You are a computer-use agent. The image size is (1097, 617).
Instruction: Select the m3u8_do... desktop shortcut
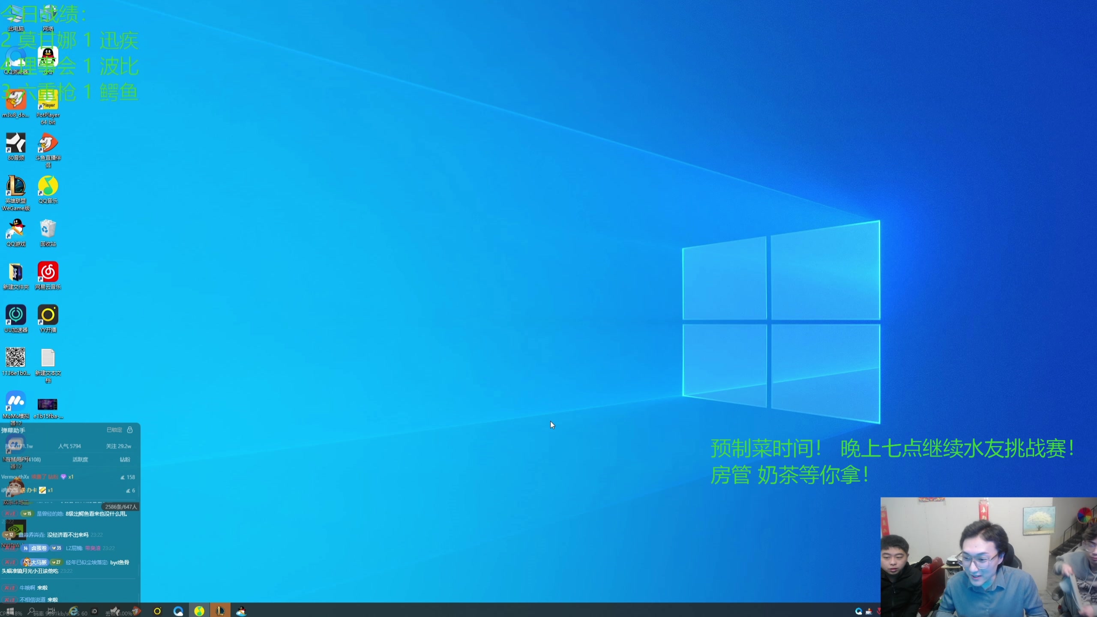tap(16, 104)
